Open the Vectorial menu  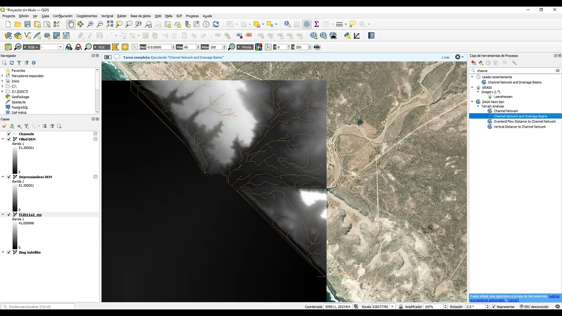click(107, 16)
